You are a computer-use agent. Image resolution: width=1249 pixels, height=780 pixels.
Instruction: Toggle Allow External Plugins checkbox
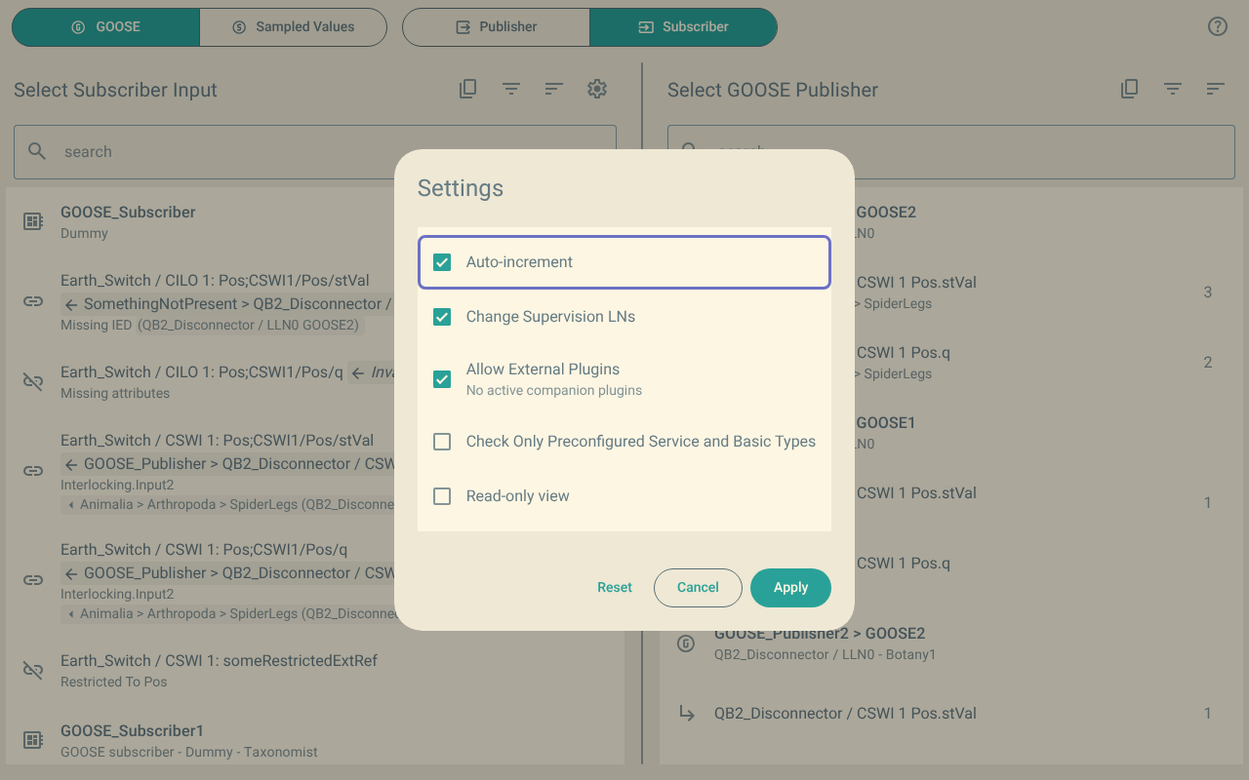point(442,379)
